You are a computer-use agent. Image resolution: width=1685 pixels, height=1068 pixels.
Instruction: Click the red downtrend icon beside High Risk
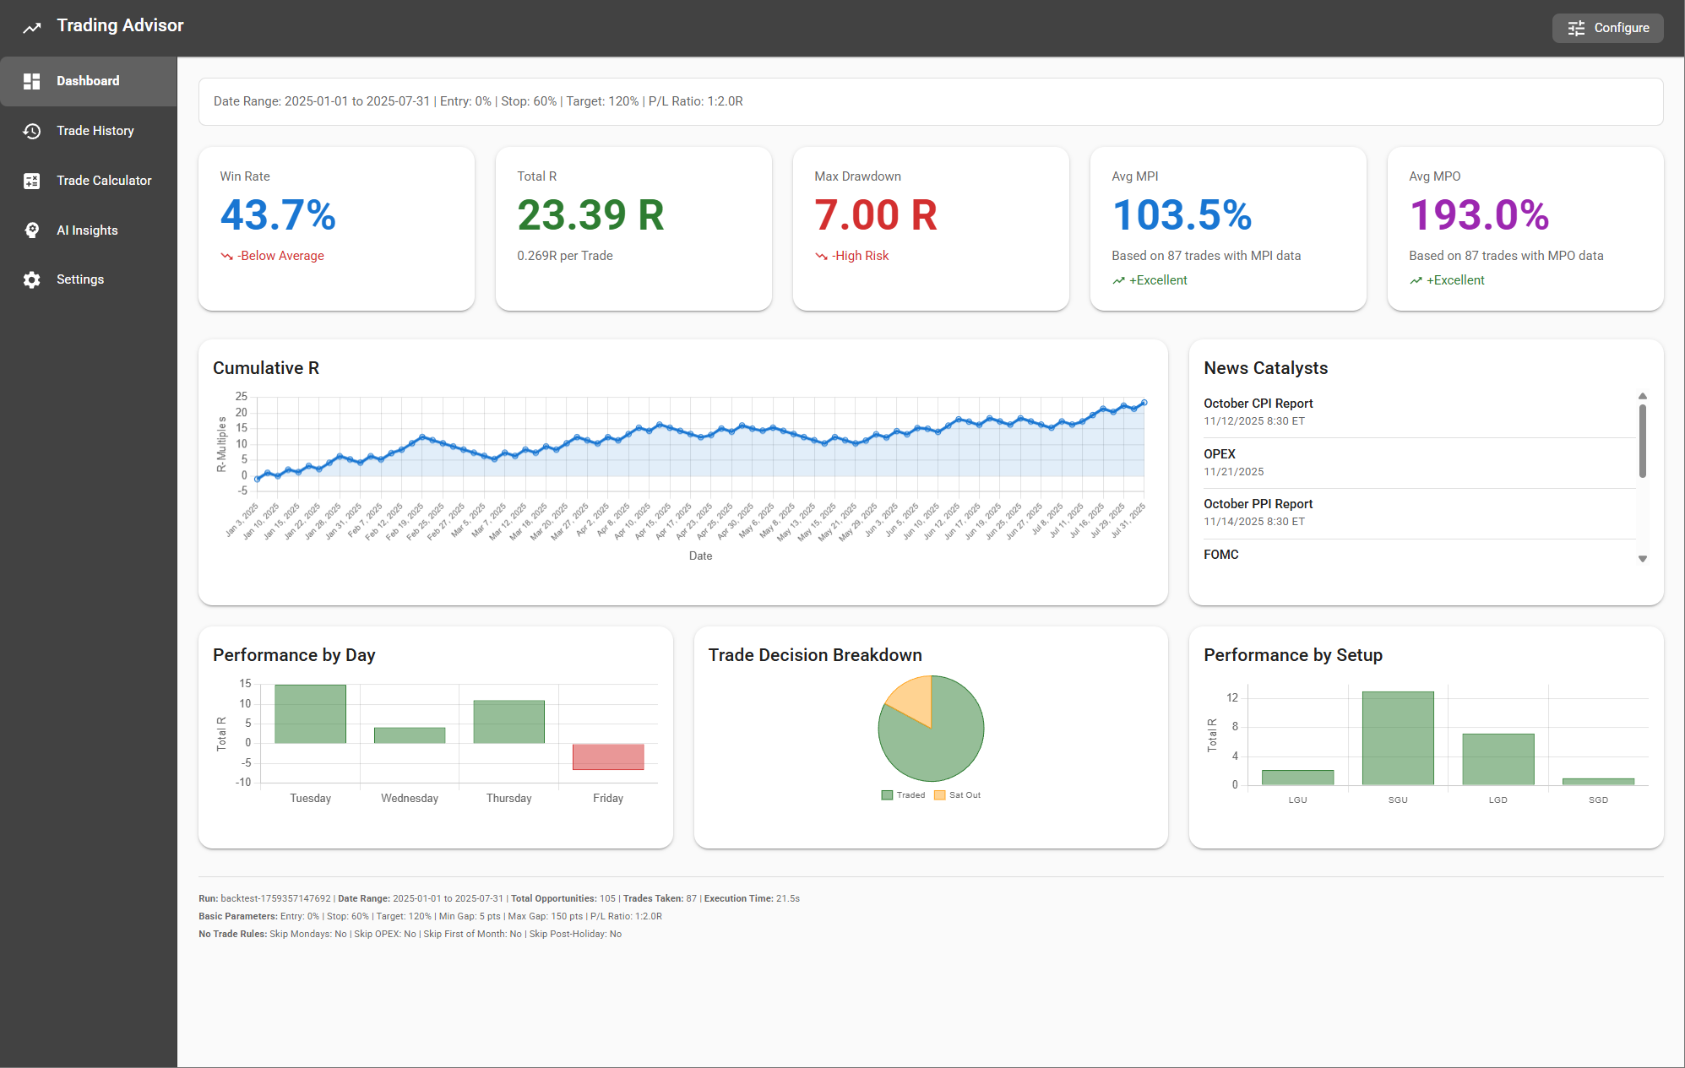[x=819, y=255]
